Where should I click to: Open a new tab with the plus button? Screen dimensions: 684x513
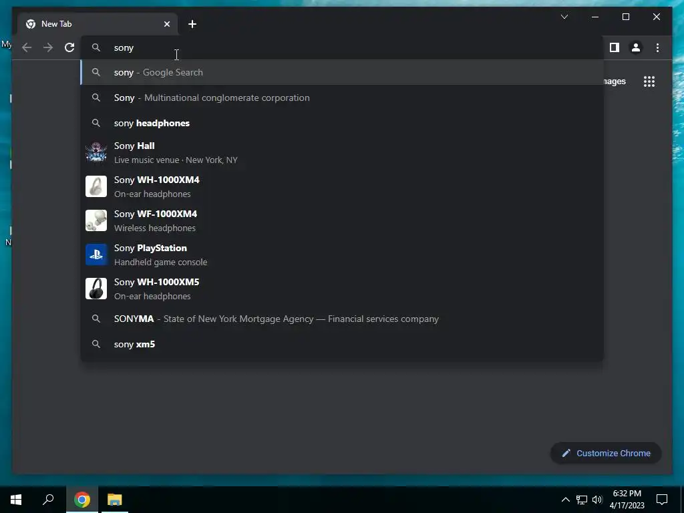click(x=192, y=24)
